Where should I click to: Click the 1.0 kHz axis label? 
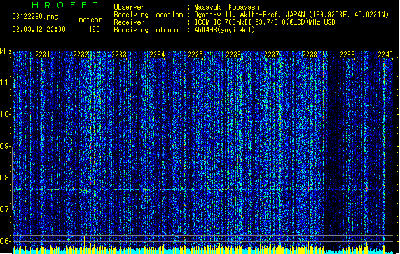click(5, 114)
